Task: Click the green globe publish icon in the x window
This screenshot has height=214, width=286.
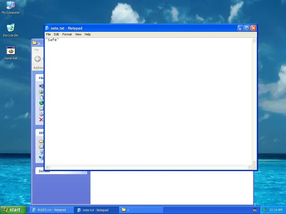Action: point(41,103)
